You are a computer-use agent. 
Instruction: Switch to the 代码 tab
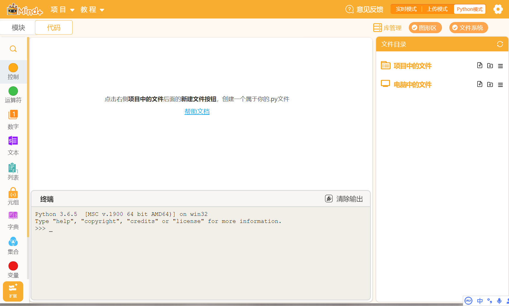point(54,28)
